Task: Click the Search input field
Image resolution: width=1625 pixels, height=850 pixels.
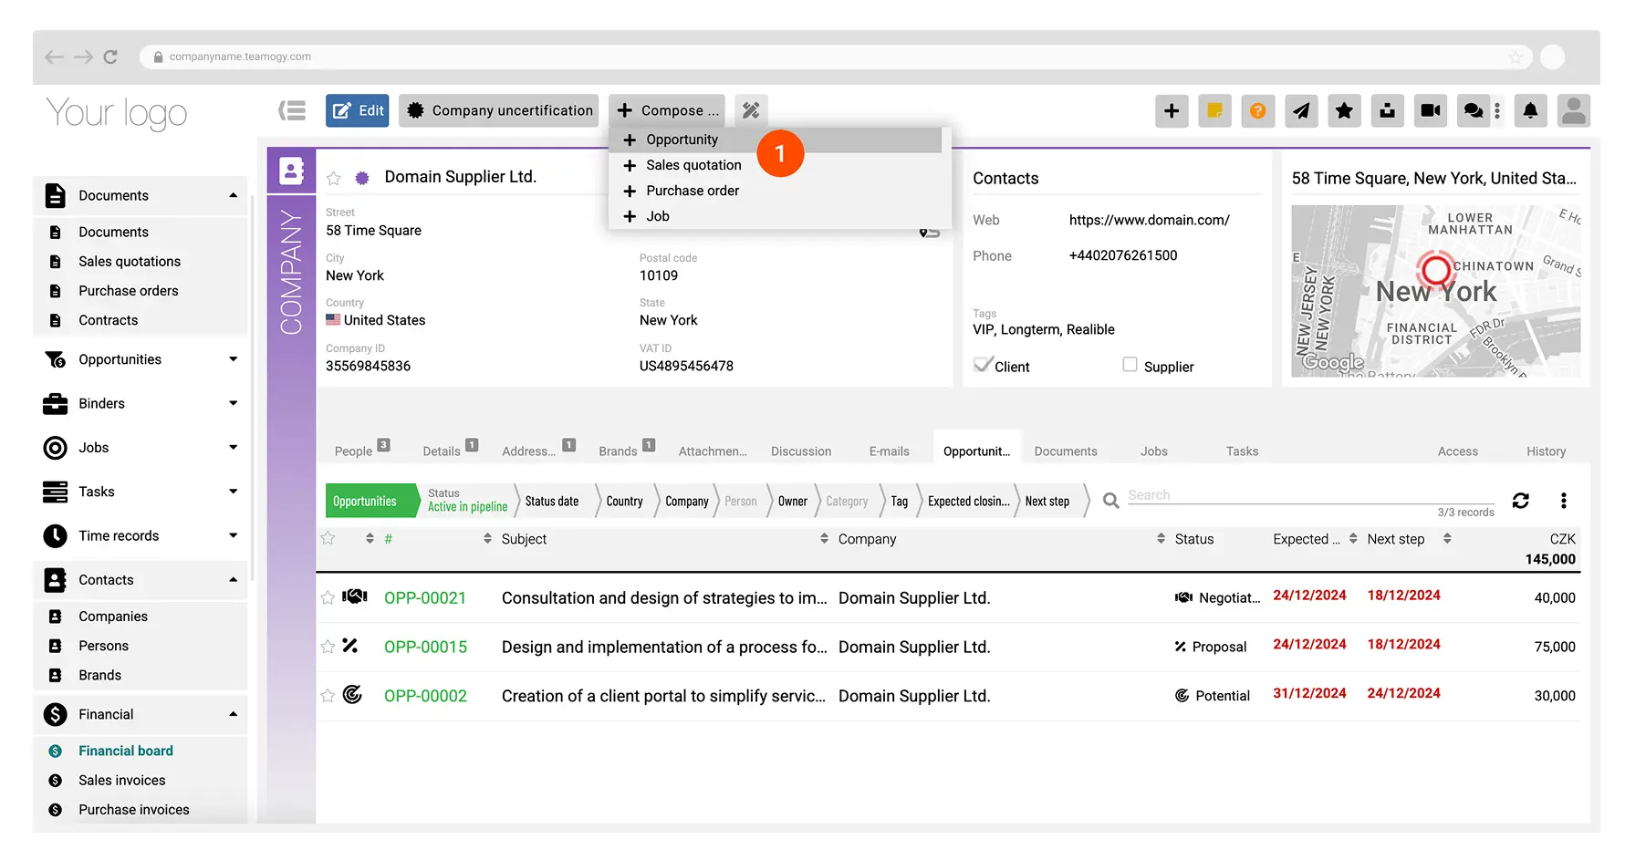Action: point(1310,495)
